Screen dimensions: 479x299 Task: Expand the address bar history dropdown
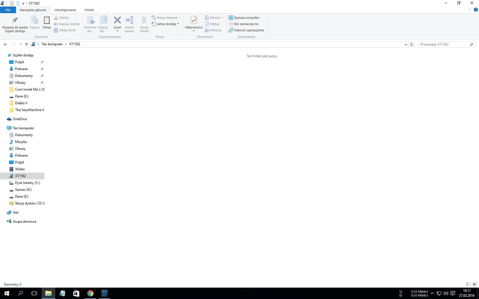(x=406, y=44)
